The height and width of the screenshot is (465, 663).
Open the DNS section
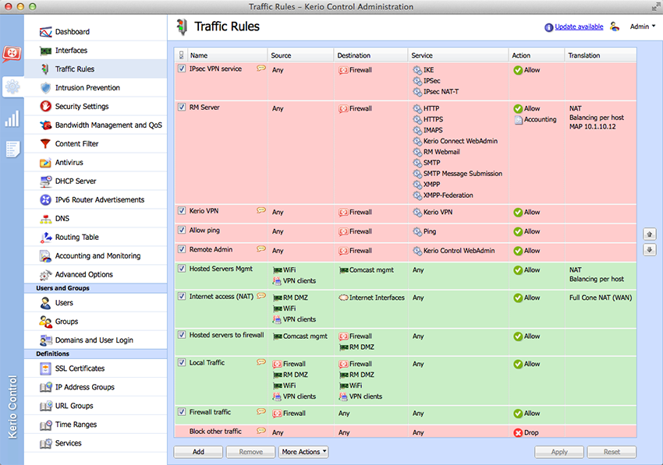pos(96,218)
